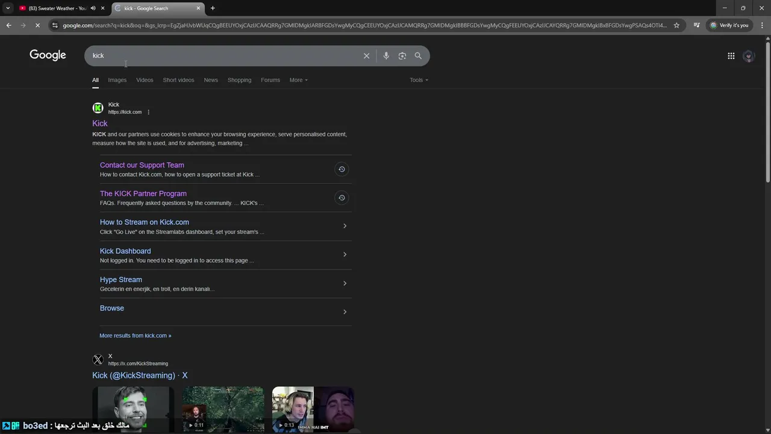Clear the search box with the X icon
This screenshot has height=434, width=771.
366,55
